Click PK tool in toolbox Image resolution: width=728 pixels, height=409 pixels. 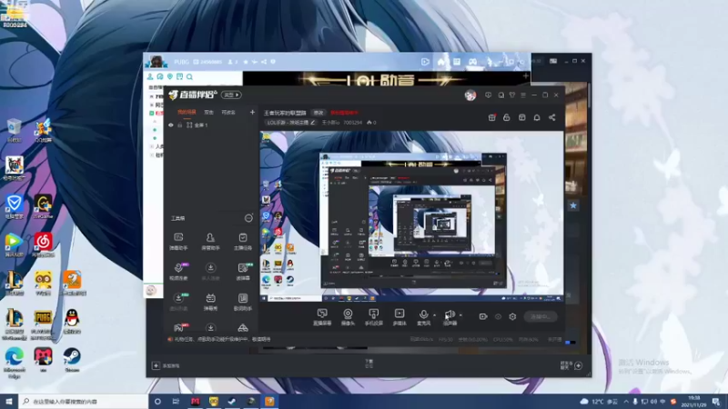tap(179, 327)
